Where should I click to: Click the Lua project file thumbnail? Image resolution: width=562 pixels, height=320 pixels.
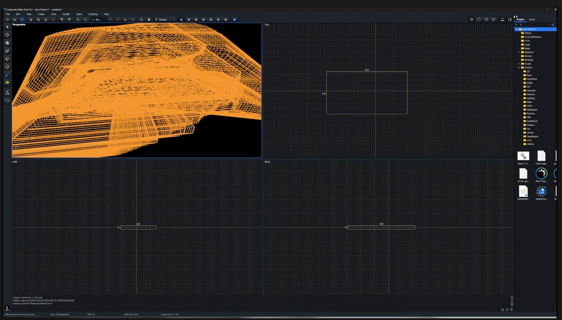click(x=541, y=192)
